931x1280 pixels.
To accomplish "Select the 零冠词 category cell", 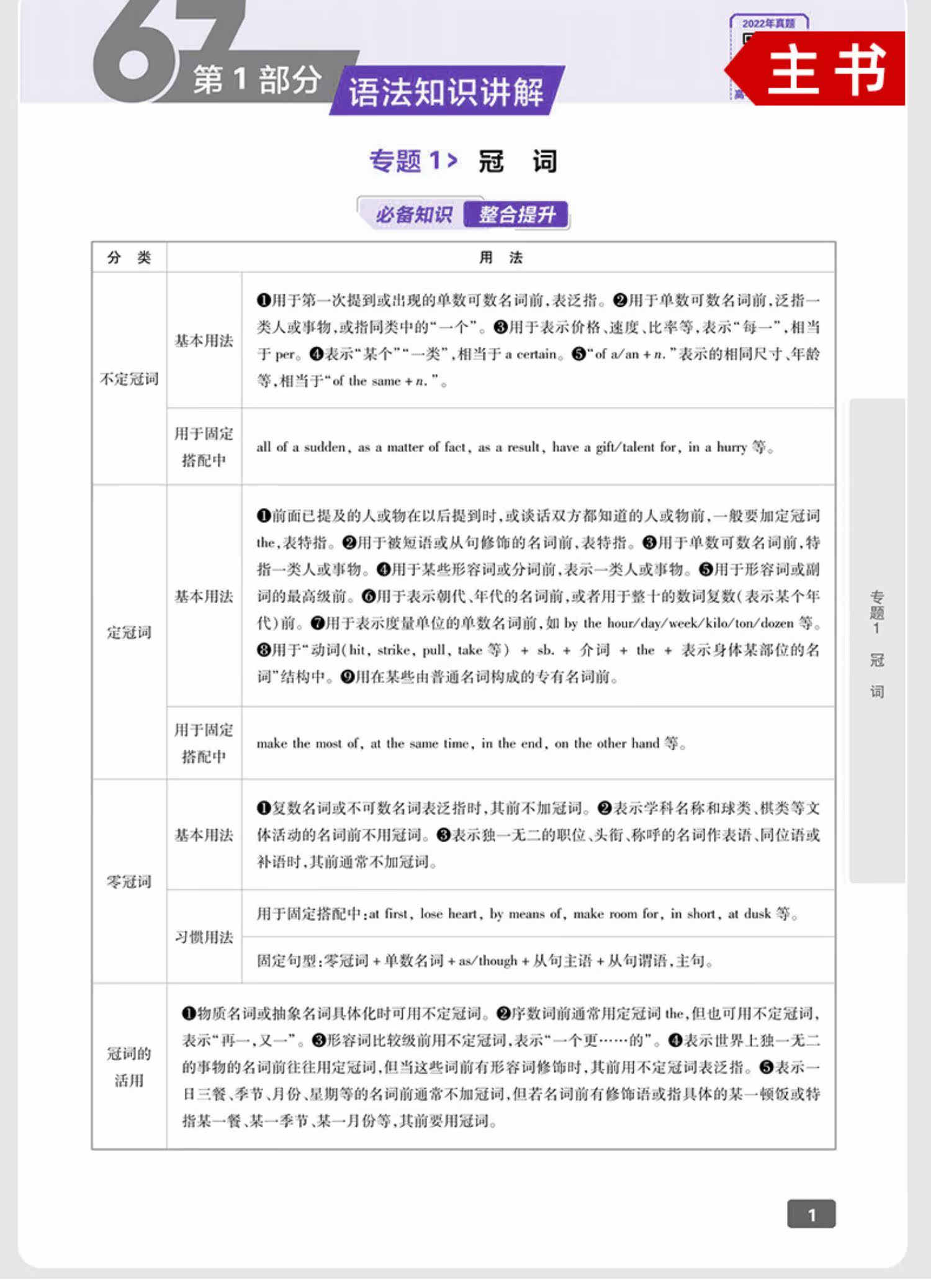I will click(129, 881).
